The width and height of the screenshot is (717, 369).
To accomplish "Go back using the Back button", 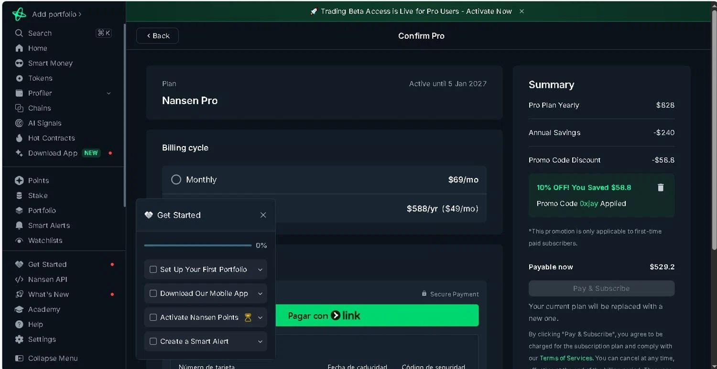I will point(157,36).
